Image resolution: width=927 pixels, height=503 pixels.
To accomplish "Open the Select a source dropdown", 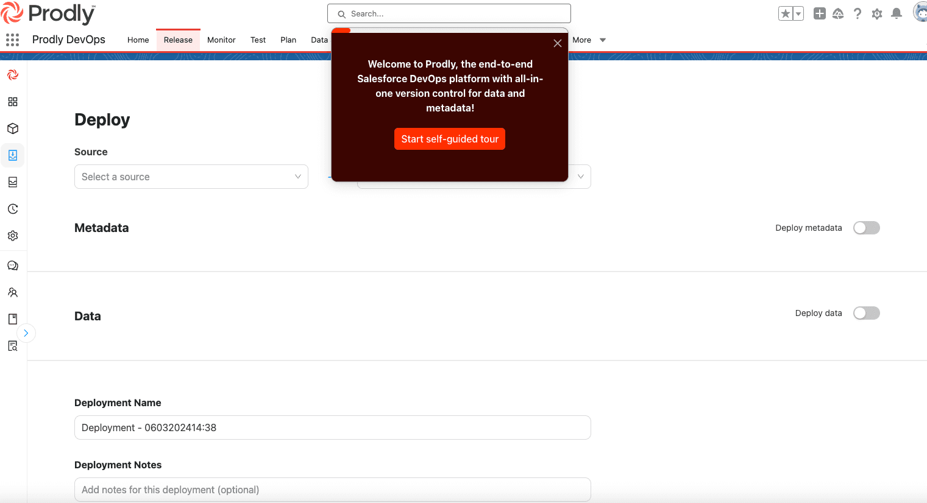I will (191, 177).
